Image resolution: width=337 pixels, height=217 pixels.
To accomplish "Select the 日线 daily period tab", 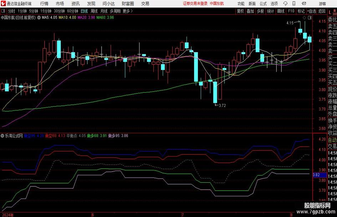I will pyautogui.click(x=84, y=11).
